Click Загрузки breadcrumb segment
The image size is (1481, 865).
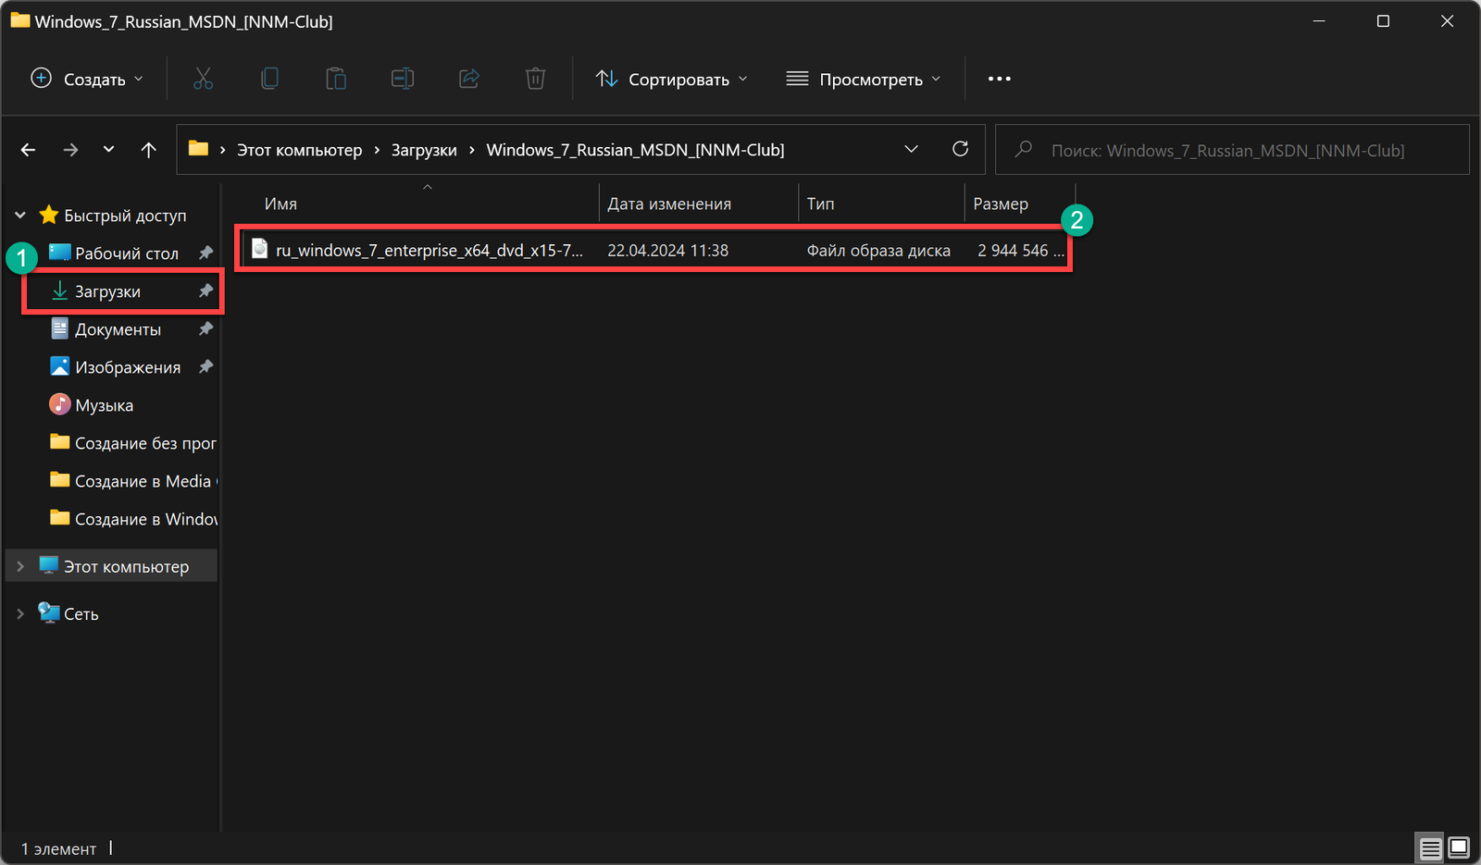(x=424, y=150)
